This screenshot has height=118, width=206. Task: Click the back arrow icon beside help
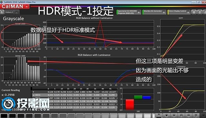pyautogui.click(x=205, y=12)
